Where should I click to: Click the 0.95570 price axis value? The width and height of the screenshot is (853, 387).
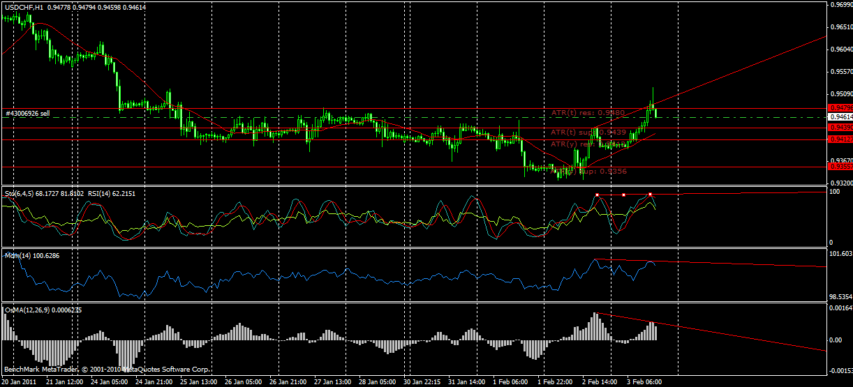click(x=841, y=72)
